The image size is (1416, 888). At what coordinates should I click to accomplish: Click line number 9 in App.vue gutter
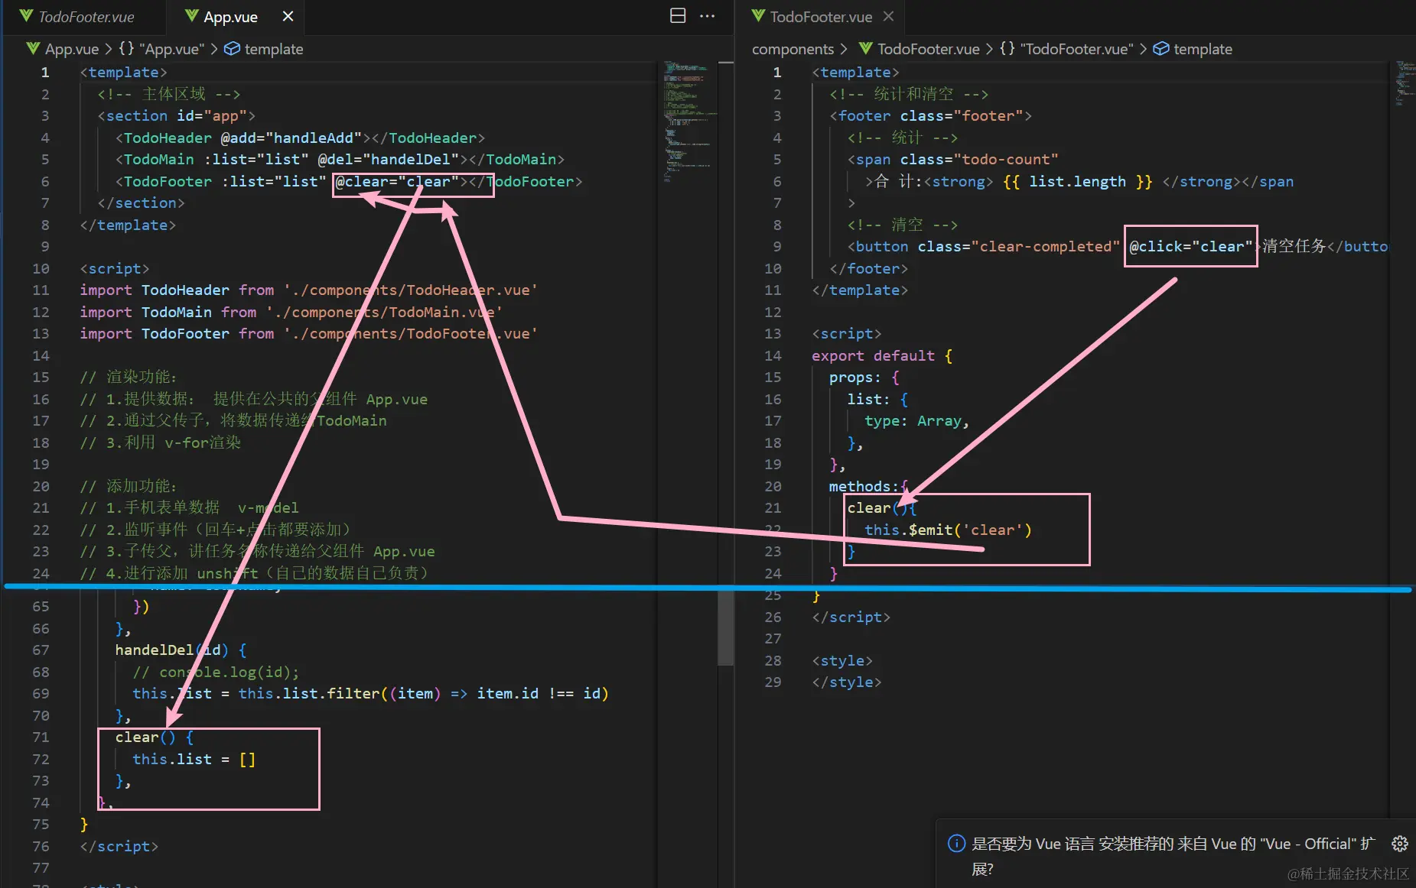pos(45,247)
